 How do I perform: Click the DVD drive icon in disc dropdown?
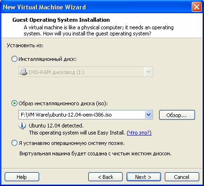24,72
